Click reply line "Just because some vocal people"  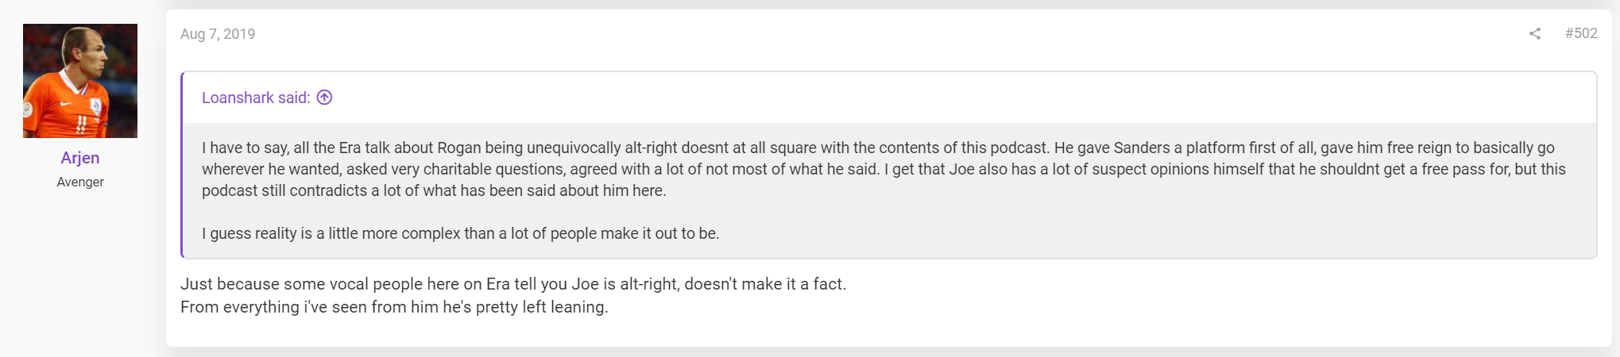point(513,284)
